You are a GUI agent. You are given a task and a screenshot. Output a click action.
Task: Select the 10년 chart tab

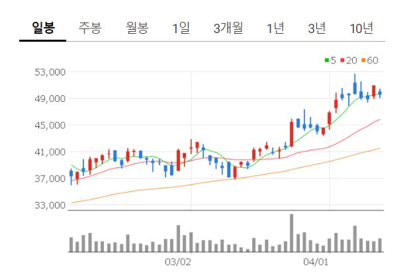[361, 28]
